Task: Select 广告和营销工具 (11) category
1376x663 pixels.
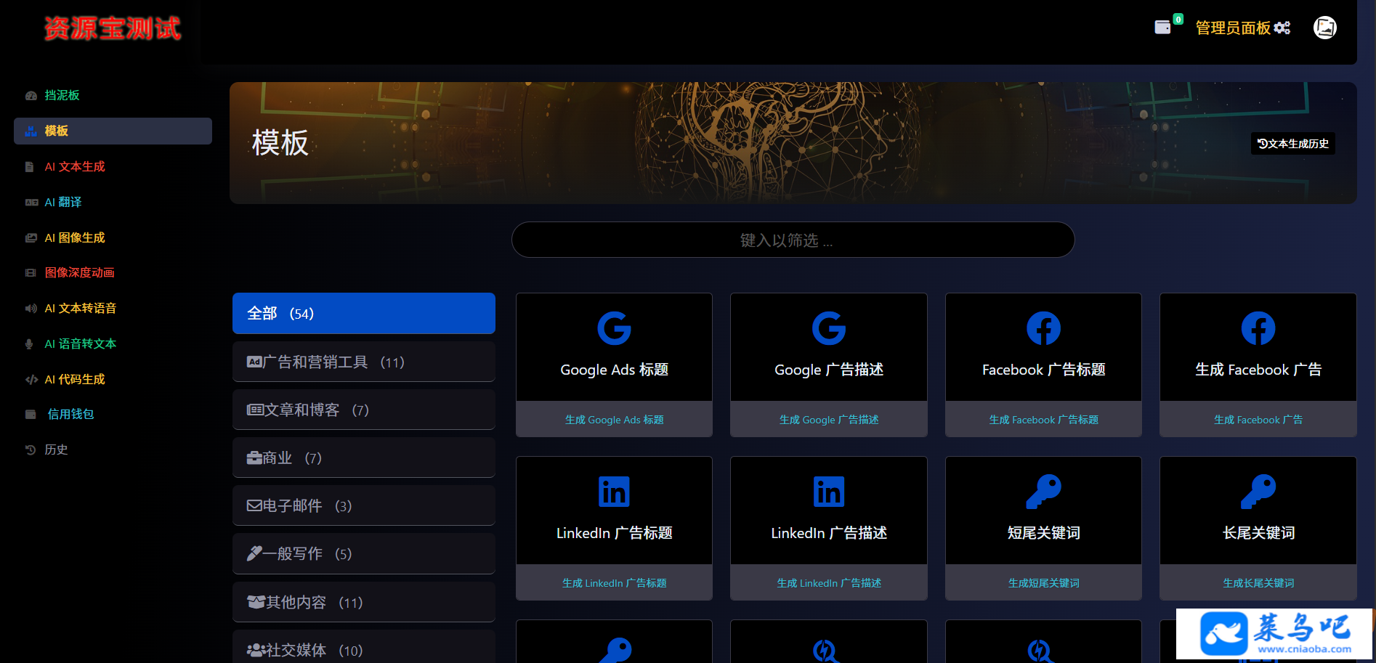Action: (364, 362)
